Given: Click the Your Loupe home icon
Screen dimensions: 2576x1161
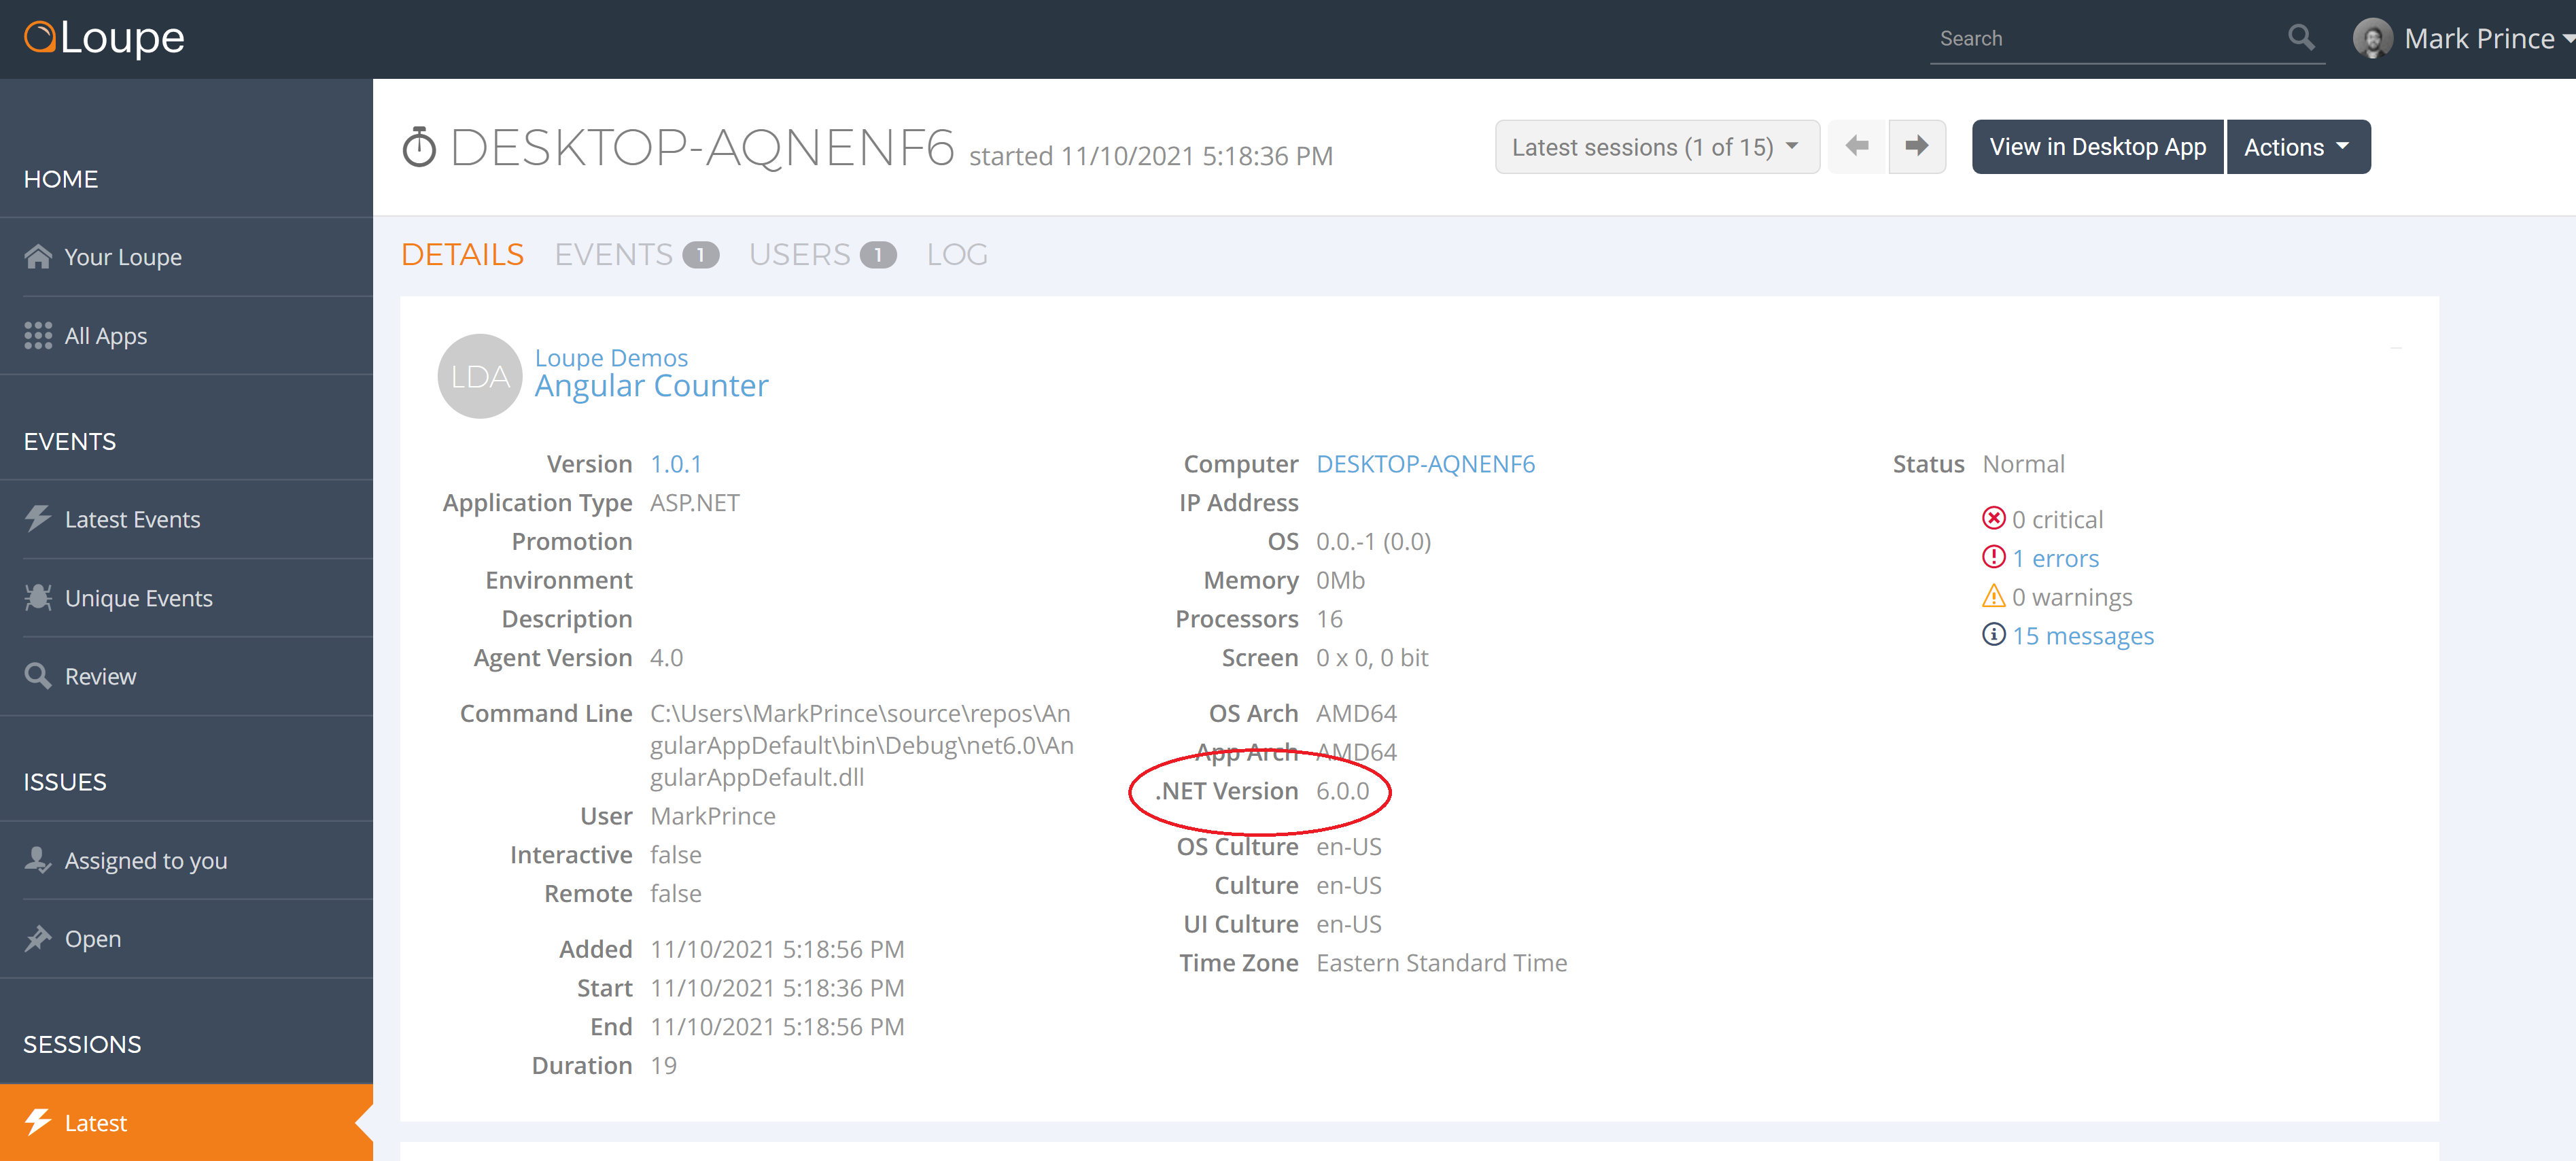Looking at the screenshot, I should [38, 257].
